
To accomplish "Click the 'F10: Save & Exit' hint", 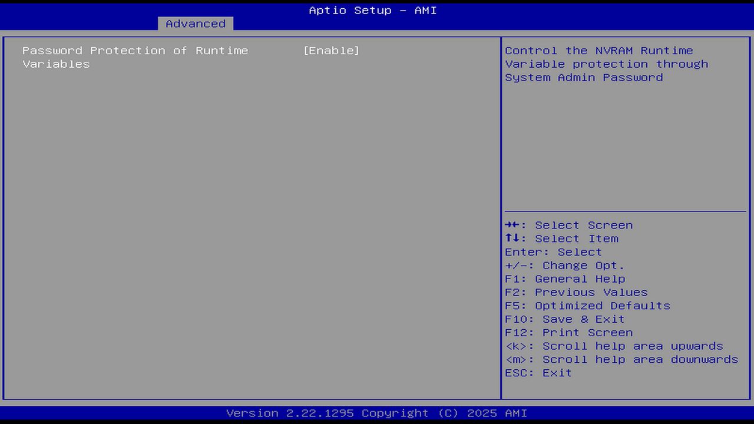I will (x=565, y=319).
